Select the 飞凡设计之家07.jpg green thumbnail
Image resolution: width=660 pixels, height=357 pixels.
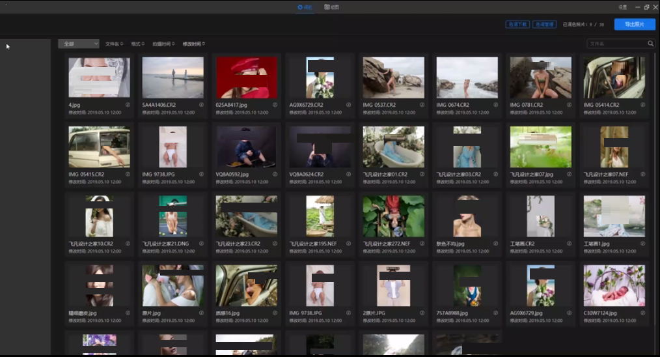(540, 147)
